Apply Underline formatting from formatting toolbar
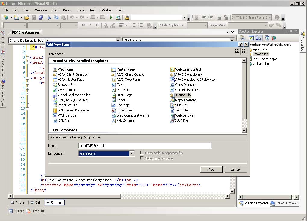Image resolution: width=307 pixels, height=221 pixels. point(97,25)
